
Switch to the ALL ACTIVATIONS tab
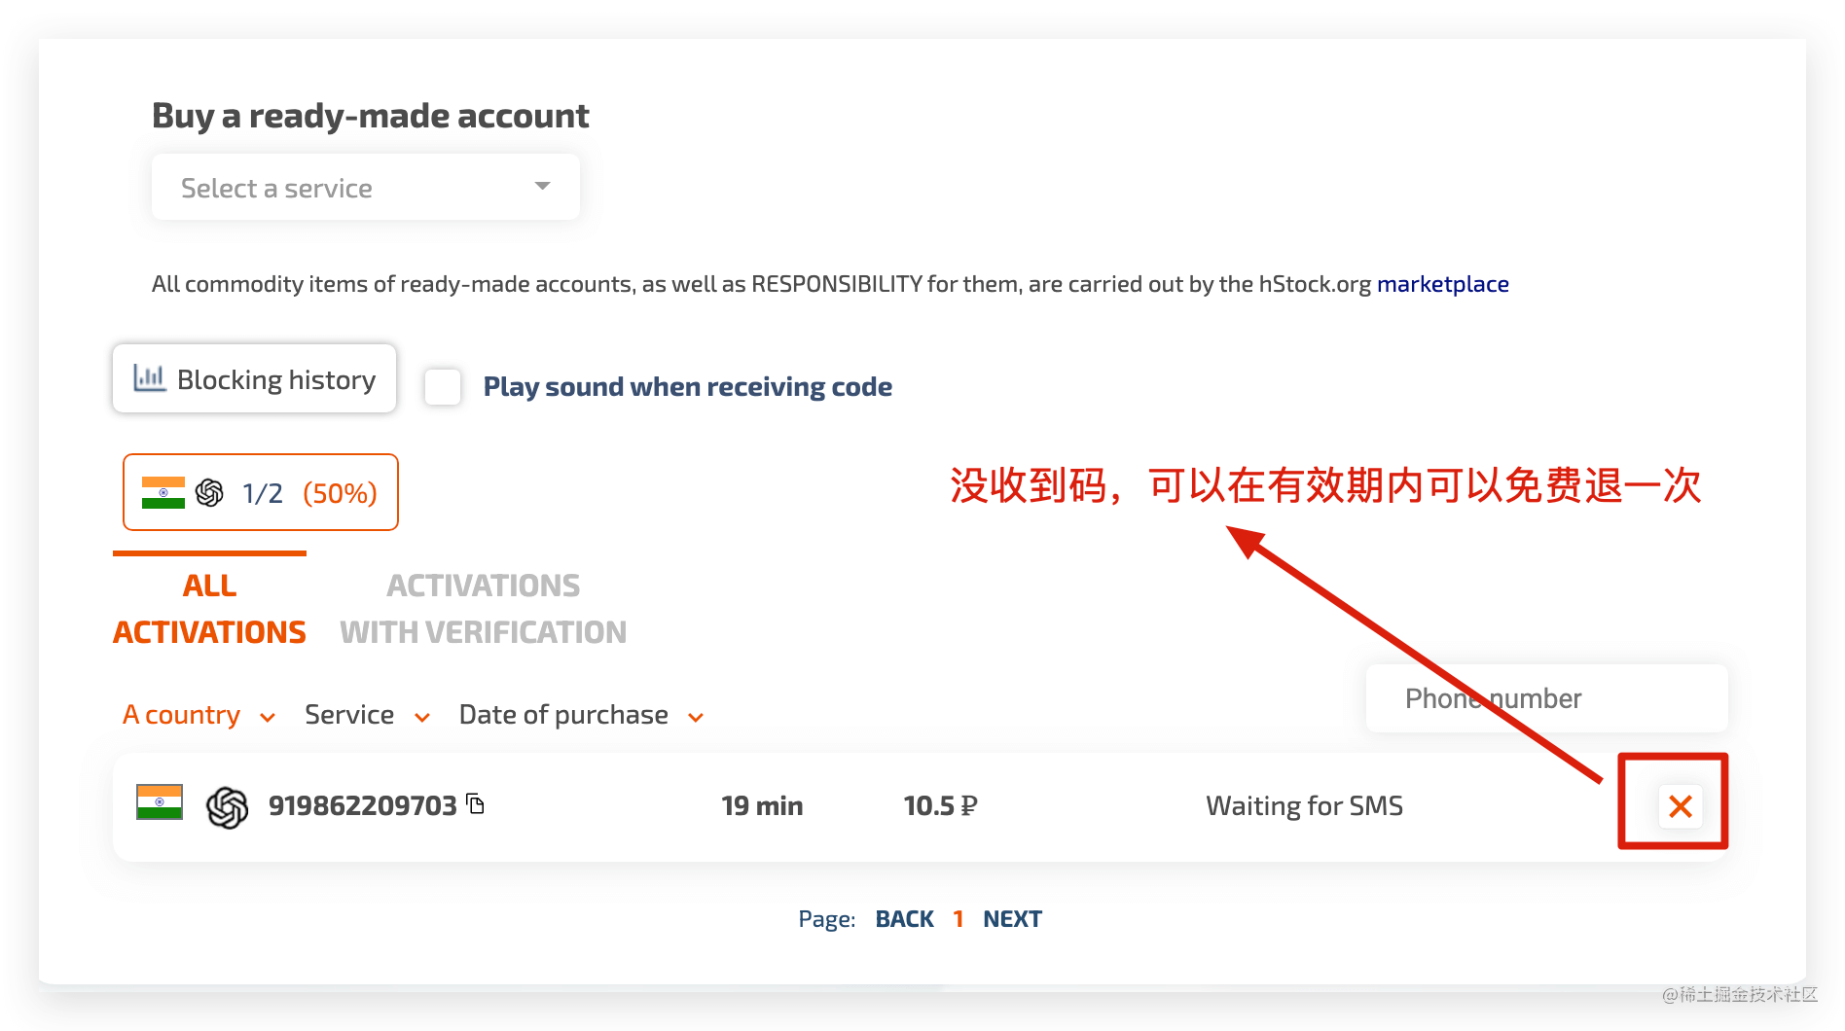pos(208,607)
